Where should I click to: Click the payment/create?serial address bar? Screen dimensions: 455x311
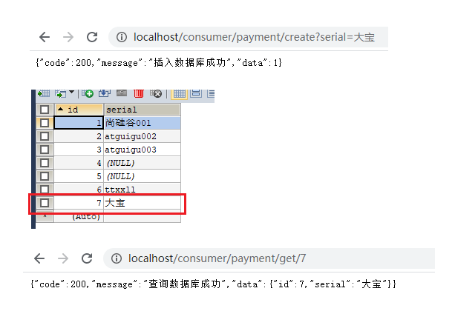point(248,37)
